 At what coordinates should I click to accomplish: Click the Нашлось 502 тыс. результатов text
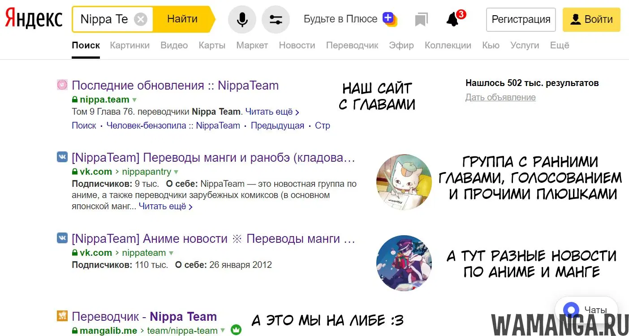[x=532, y=83]
